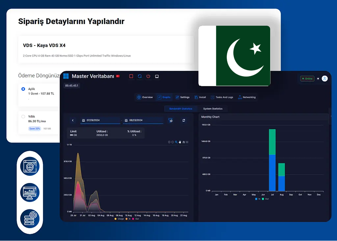Click the restart server icon
The height and width of the screenshot is (241, 337).
[x=140, y=76]
